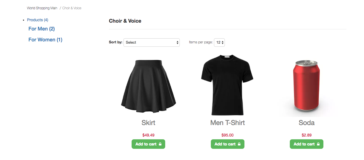364x160 pixels.
Task: Open the Soda product title
Action: (306, 123)
